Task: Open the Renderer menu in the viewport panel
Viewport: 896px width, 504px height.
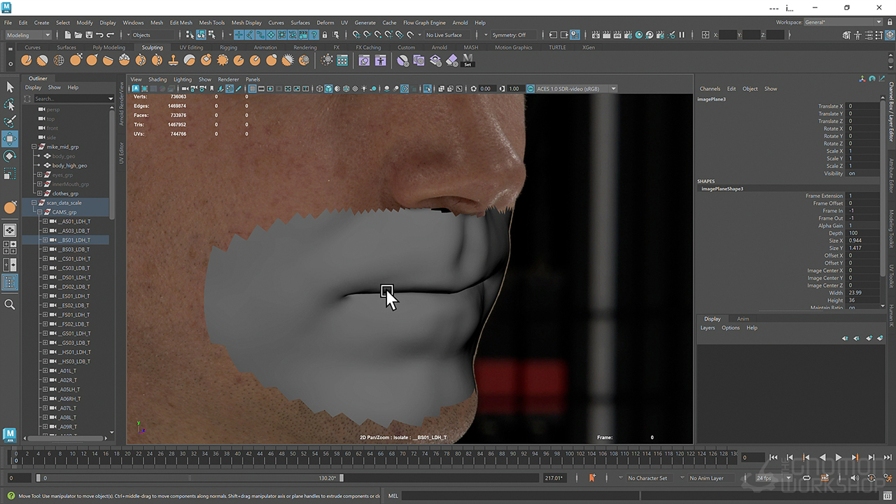Action: pyautogui.click(x=228, y=79)
